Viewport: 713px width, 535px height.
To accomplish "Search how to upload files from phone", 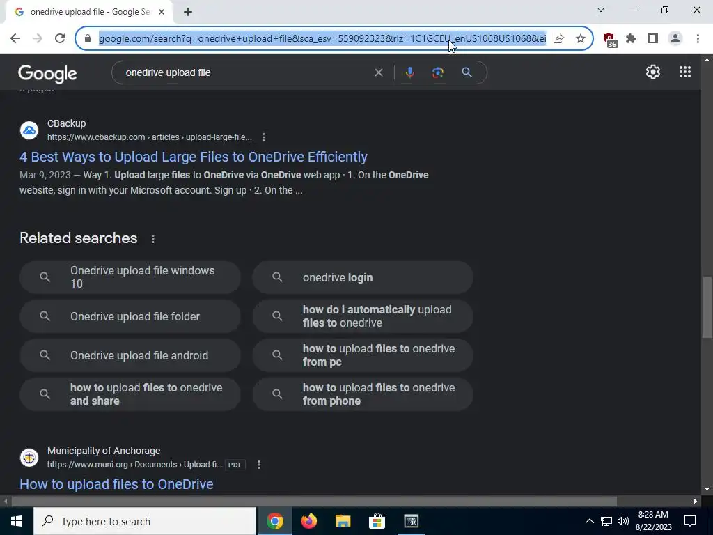I will pyautogui.click(x=363, y=394).
